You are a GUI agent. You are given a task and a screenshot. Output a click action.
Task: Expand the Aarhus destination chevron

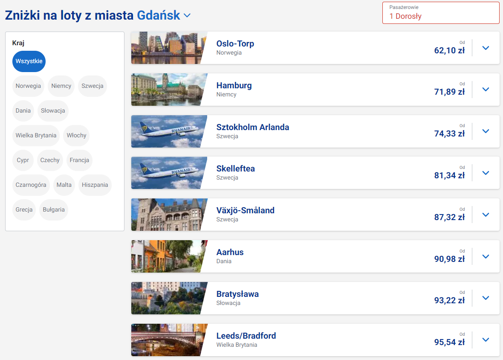(486, 256)
